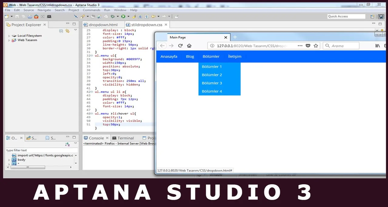Click the Firefox Home icon
Screen dimensions: 388x207
coord(189,46)
